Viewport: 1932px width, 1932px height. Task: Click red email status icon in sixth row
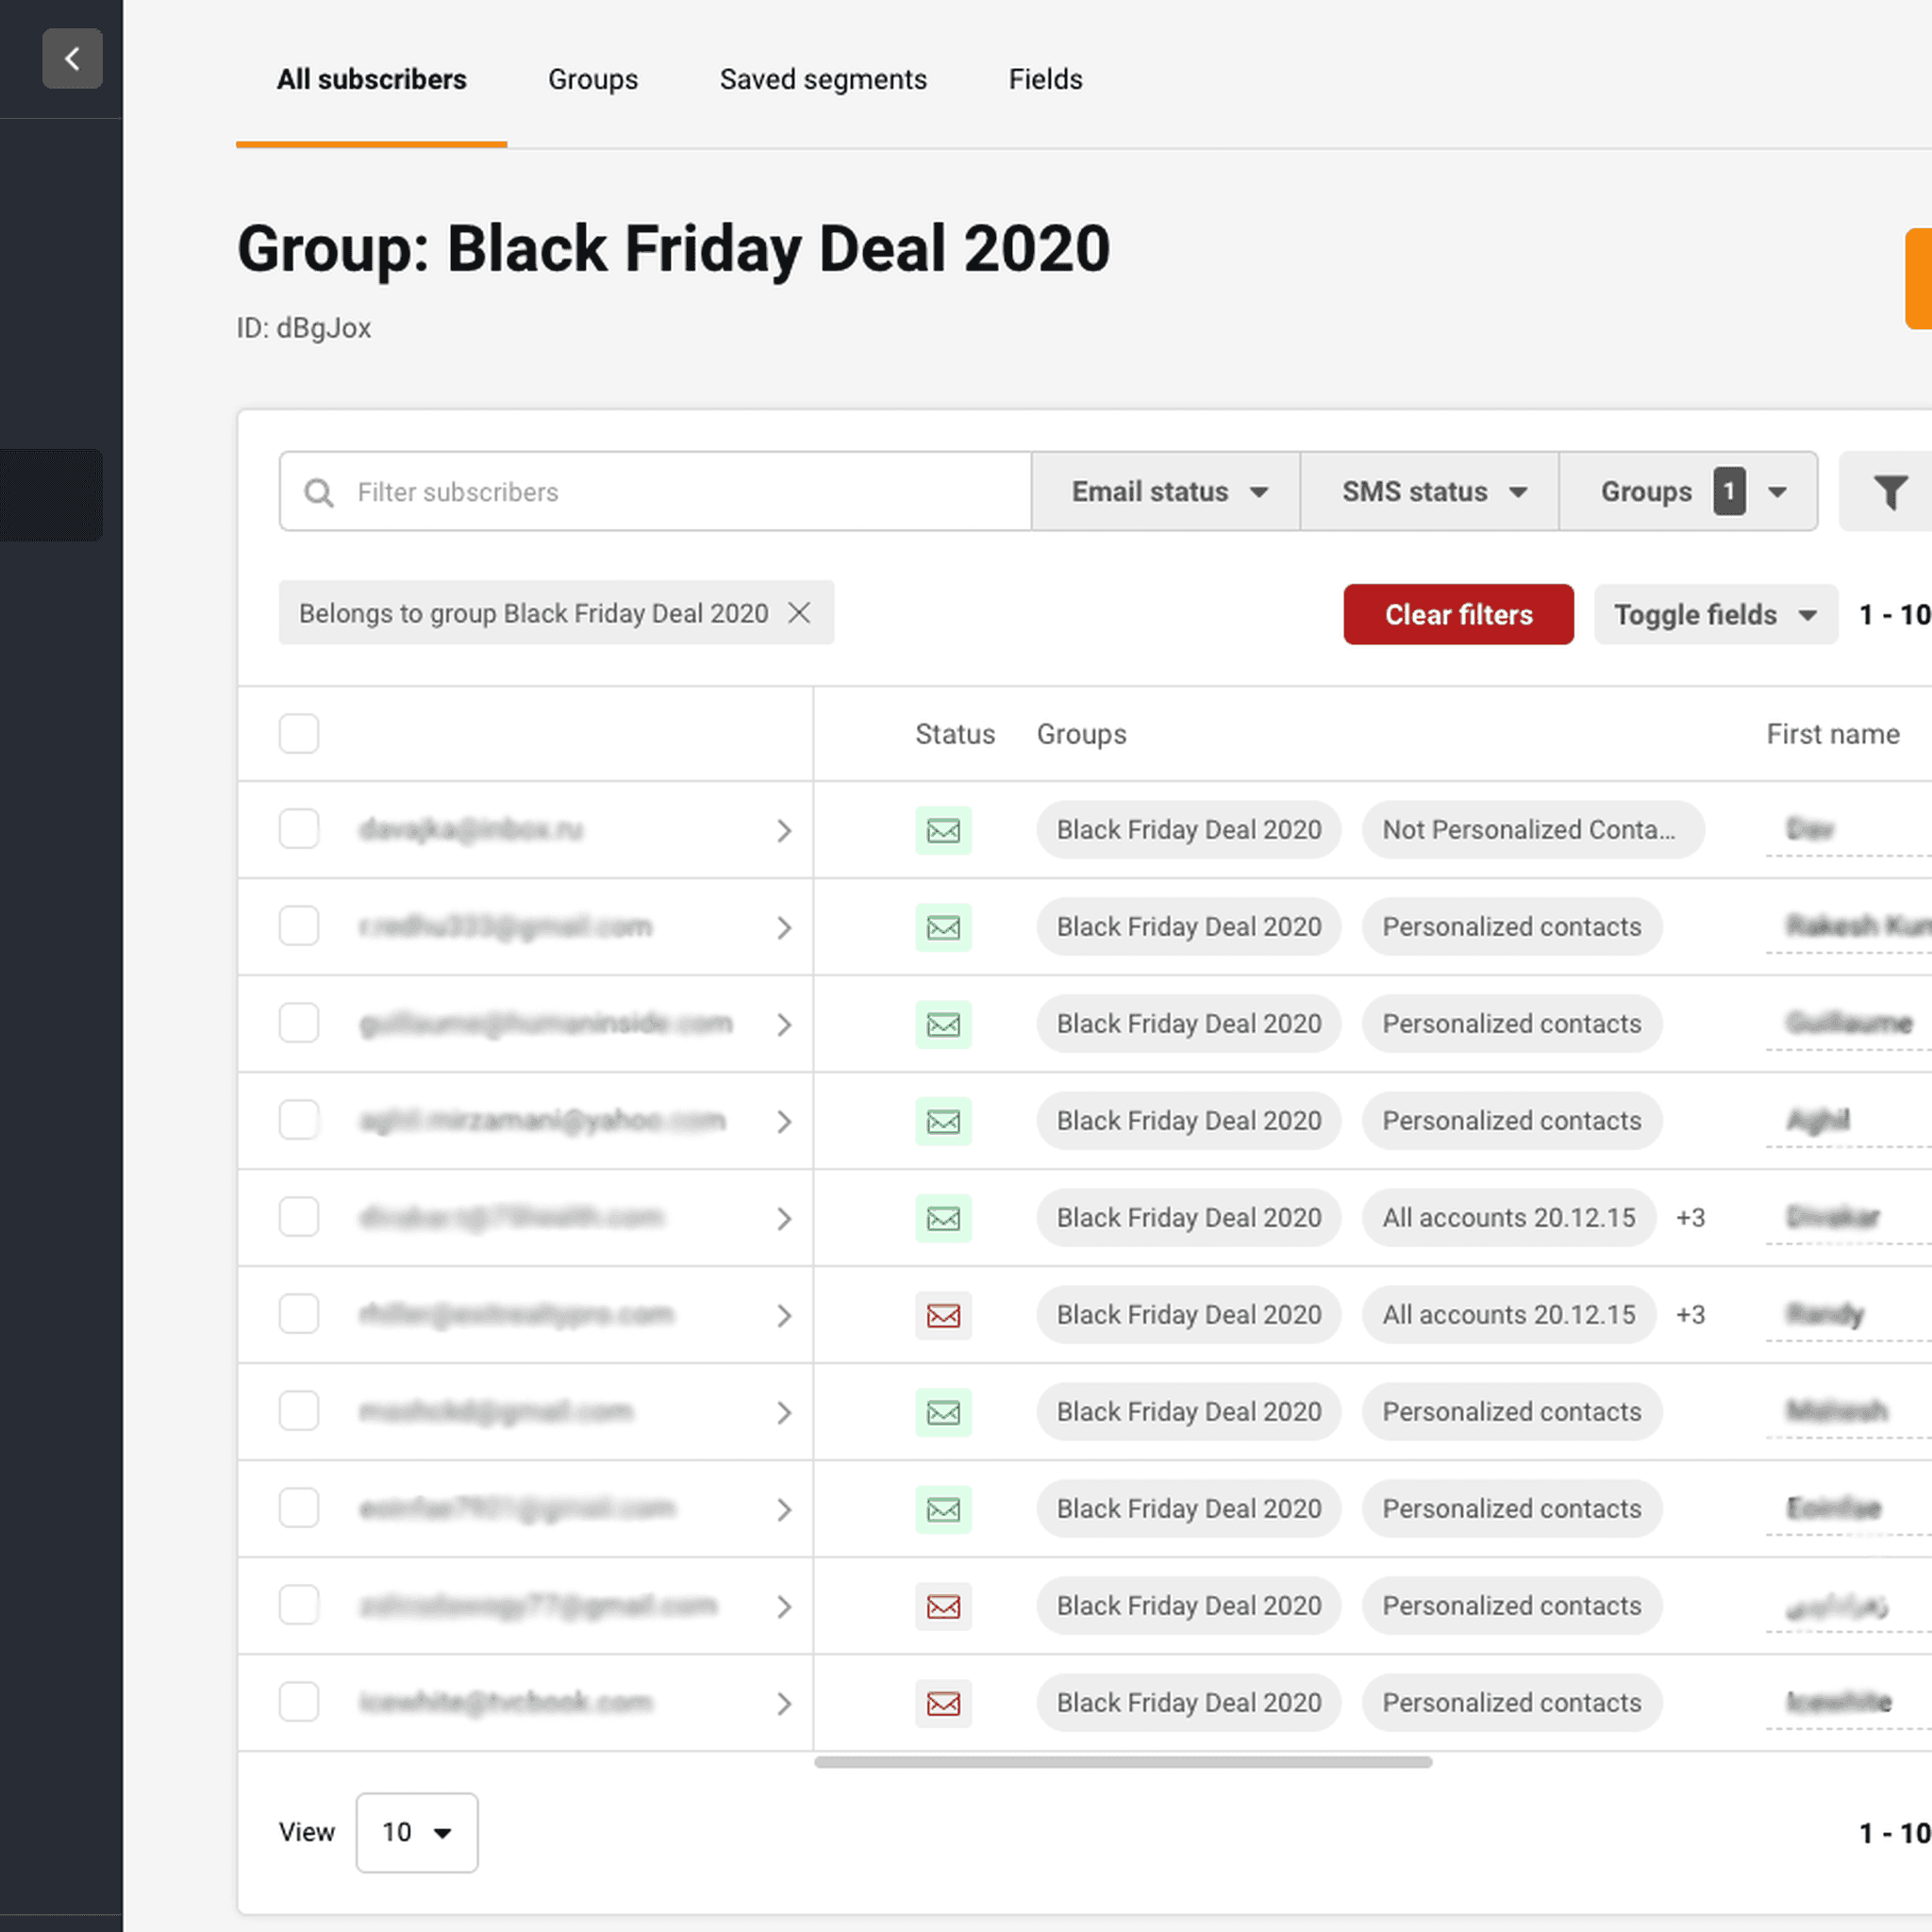coord(943,1315)
